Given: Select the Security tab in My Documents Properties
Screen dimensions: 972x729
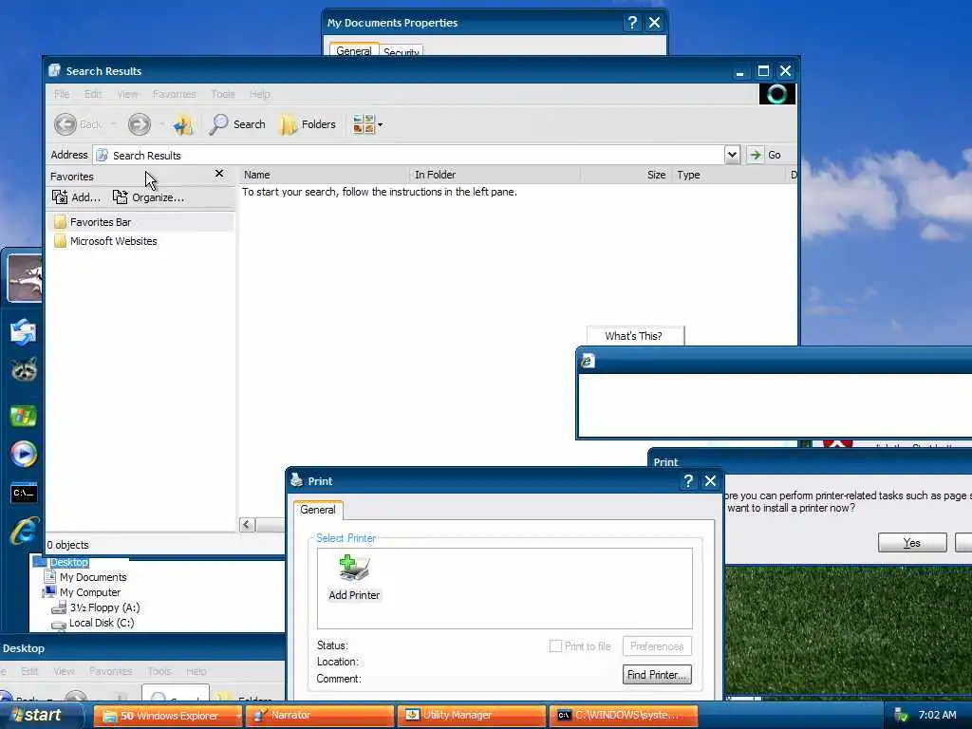Looking at the screenshot, I should pyautogui.click(x=402, y=51).
